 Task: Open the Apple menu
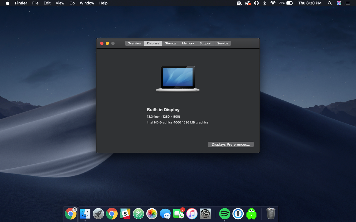point(7,3)
